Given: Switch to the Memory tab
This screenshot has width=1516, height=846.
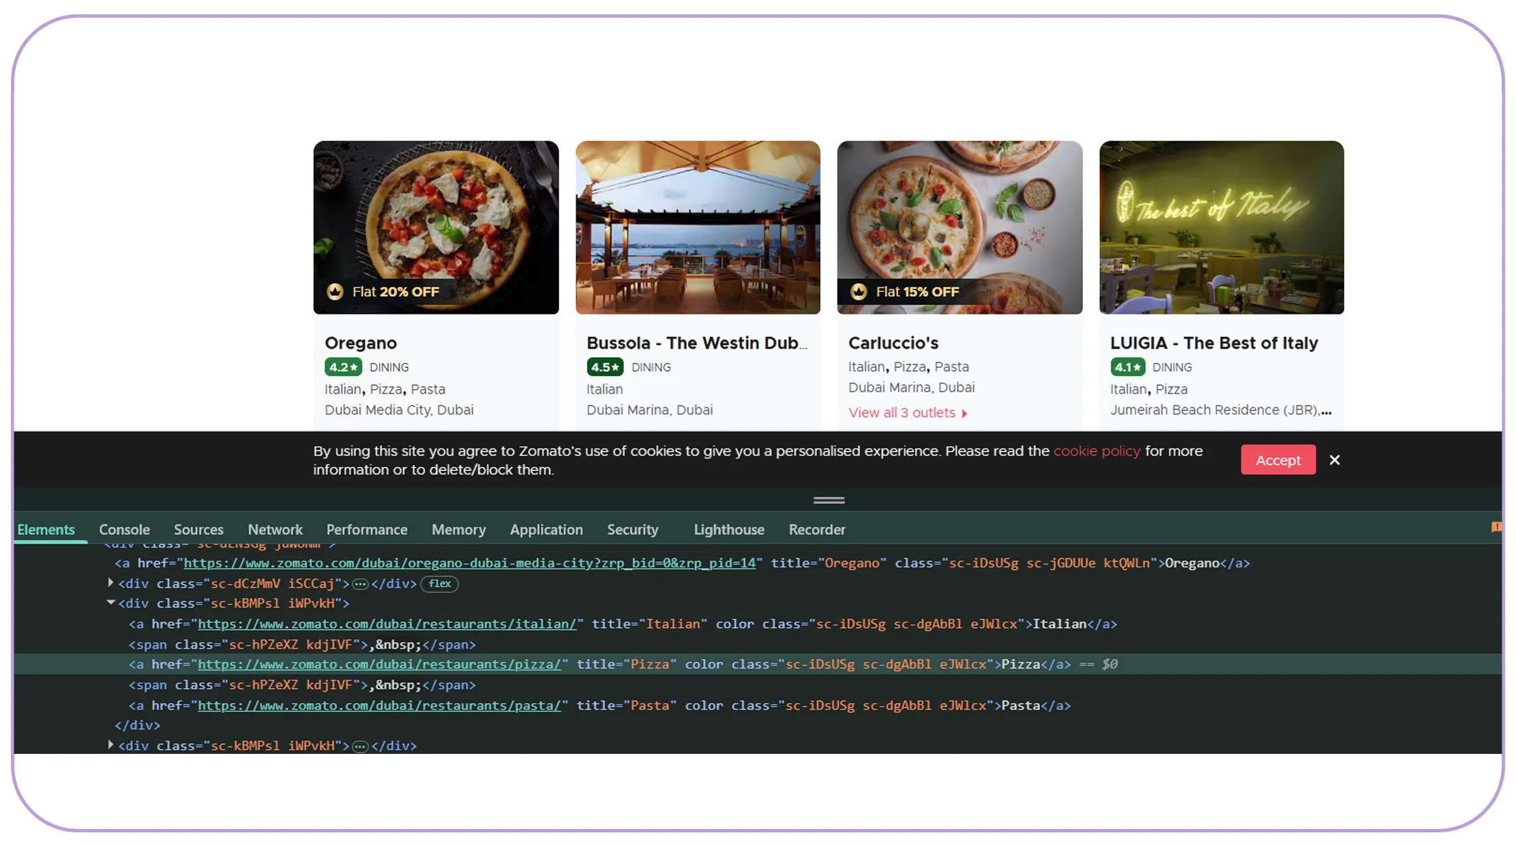Looking at the screenshot, I should click(458, 529).
